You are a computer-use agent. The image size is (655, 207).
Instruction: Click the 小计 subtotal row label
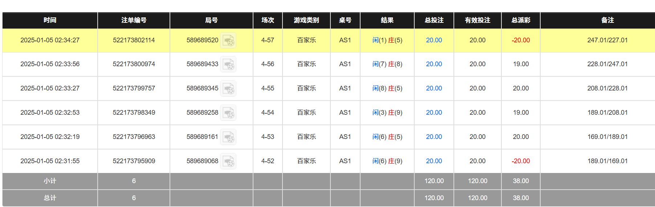click(50, 181)
